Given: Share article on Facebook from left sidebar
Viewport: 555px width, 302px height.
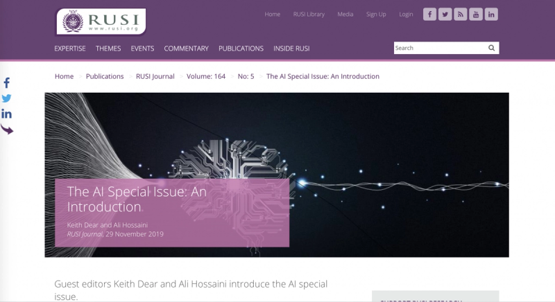Looking at the screenshot, I should click(x=7, y=83).
